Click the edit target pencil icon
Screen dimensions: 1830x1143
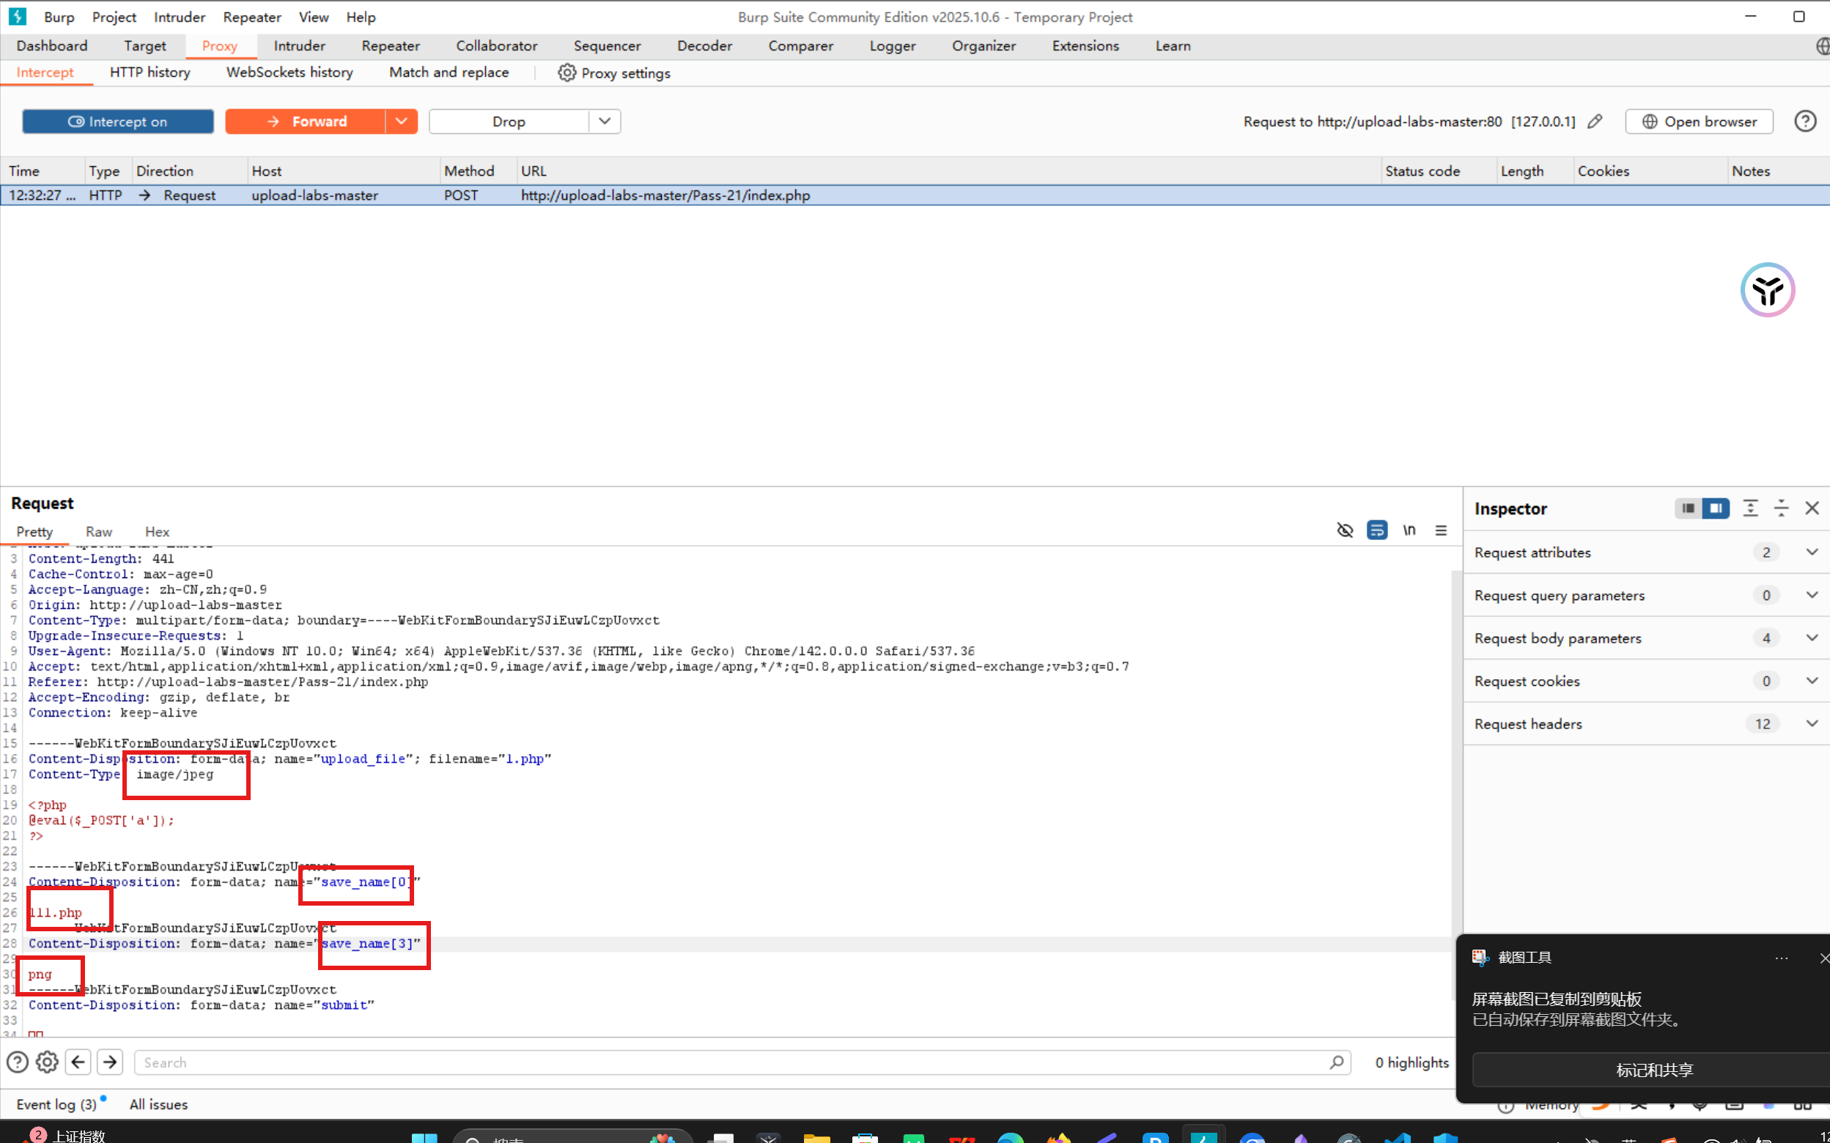1595,122
